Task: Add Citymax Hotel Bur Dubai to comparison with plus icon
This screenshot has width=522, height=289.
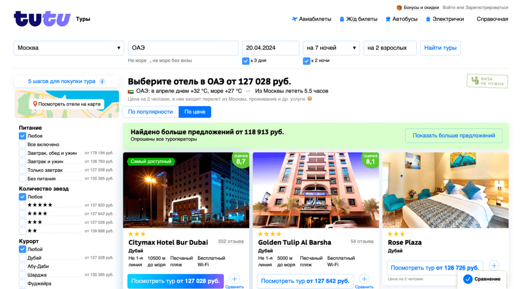Action: [x=234, y=279]
